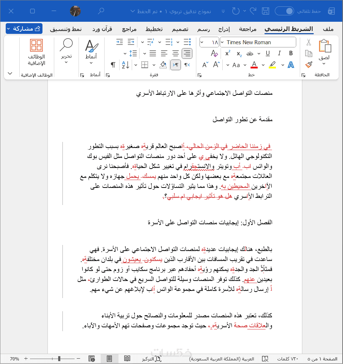The image size is (343, 364).
Task: Click page indicator الصفحة ١ من ٥
Action: click(x=322, y=359)
